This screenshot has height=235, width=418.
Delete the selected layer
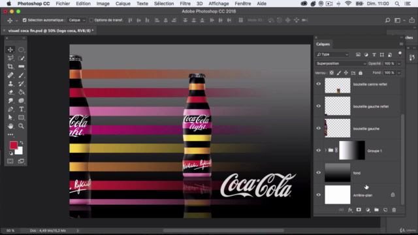click(x=394, y=210)
